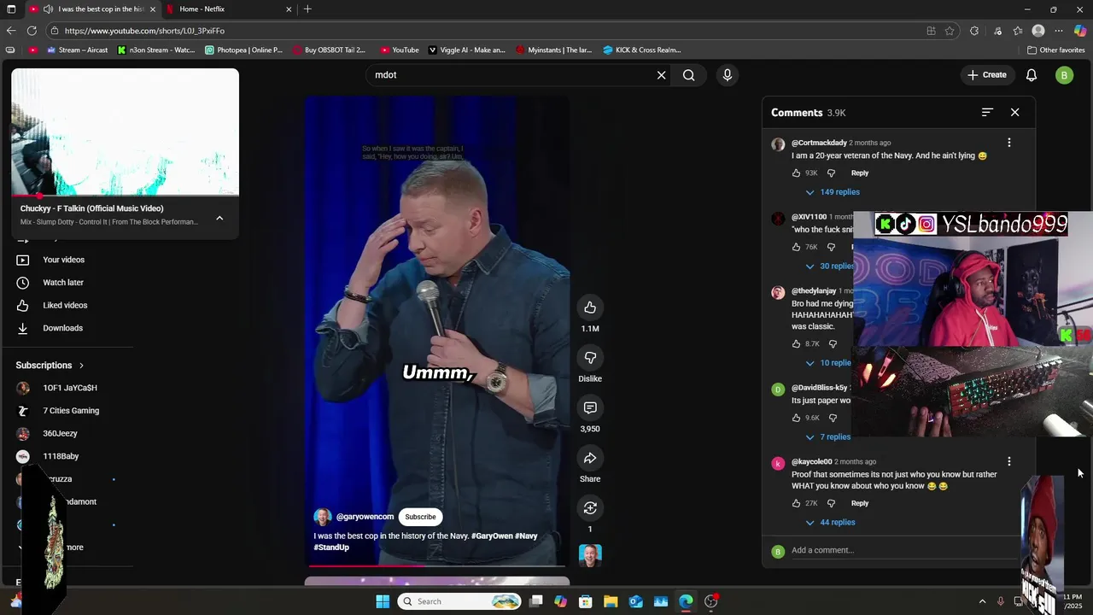
Task: Open the 1OF1 JaYCa$H subscription
Action: coord(70,388)
